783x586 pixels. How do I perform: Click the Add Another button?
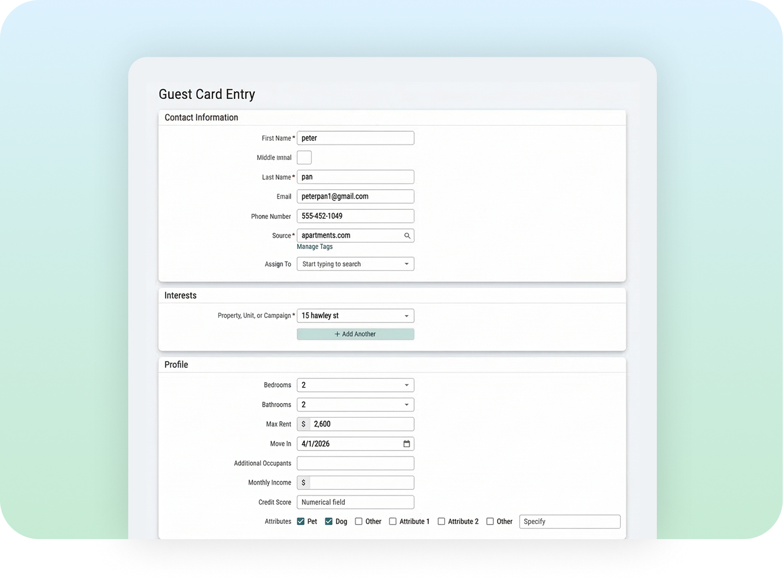tap(356, 334)
